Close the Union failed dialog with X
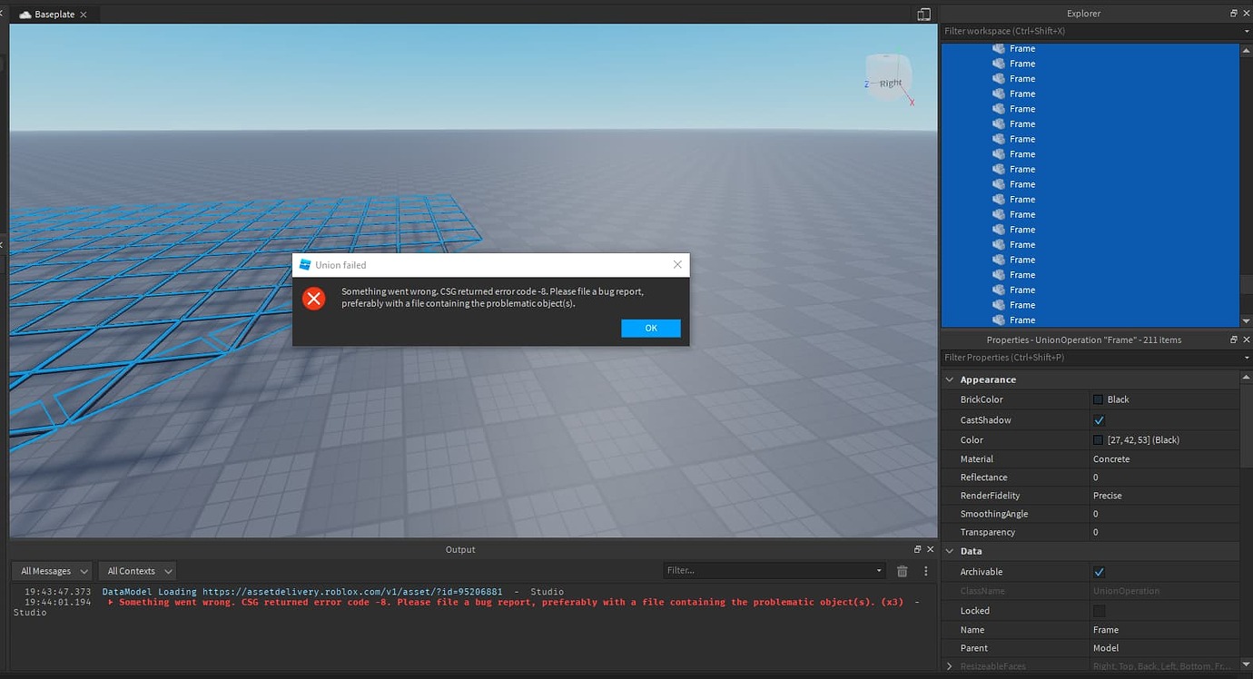 tap(677, 264)
